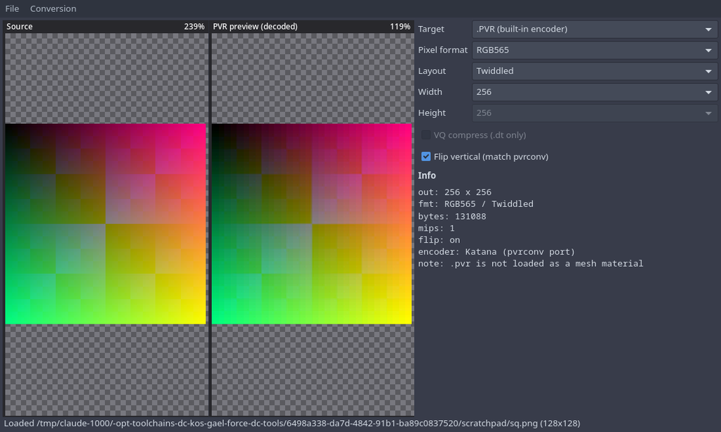
Task: Click the 'encoder: Katana (pvrconv port)' line
Action: click(x=496, y=252)
